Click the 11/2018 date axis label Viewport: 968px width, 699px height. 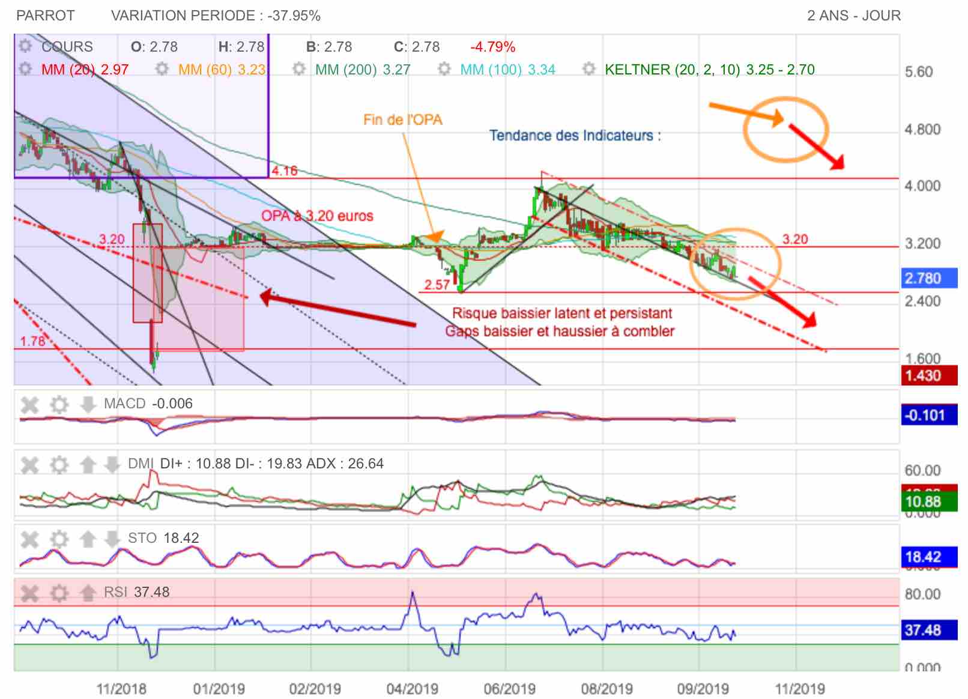(x=121, y=689)
